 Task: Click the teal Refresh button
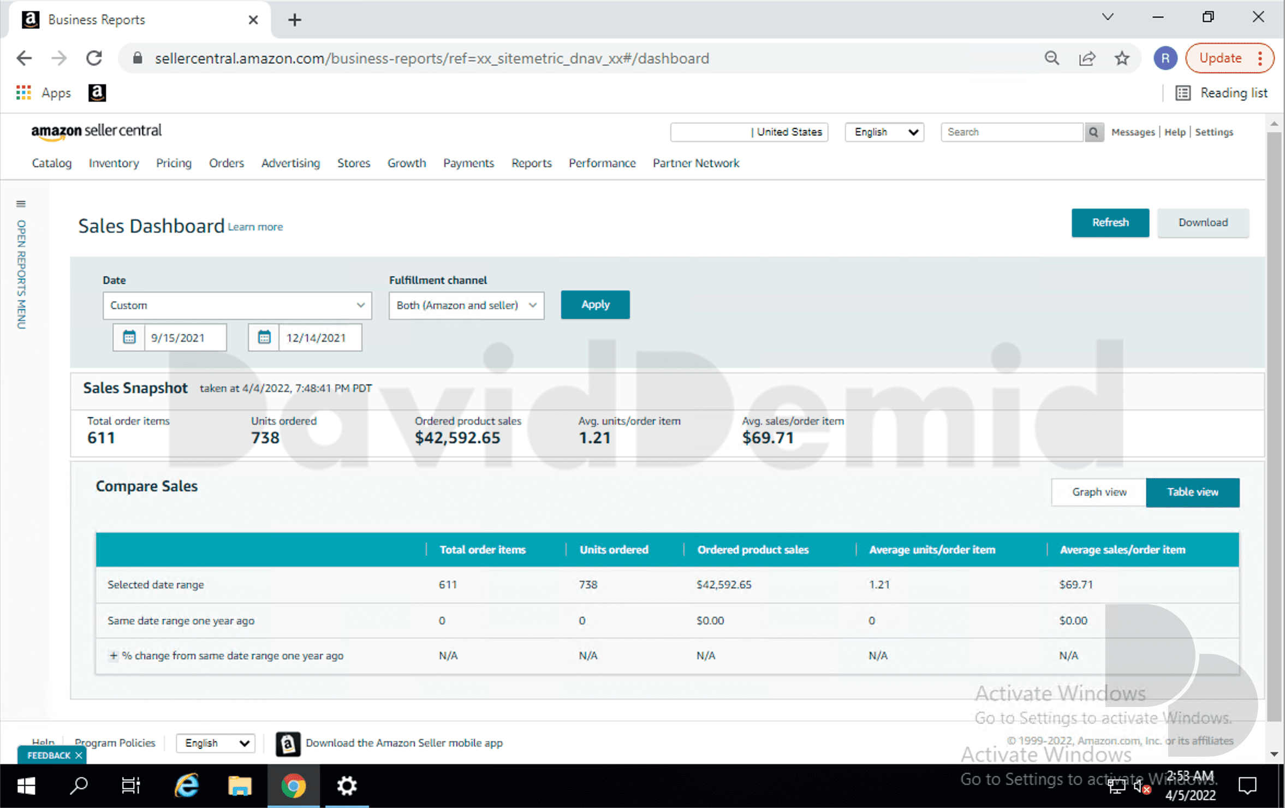coord(1110,223)
